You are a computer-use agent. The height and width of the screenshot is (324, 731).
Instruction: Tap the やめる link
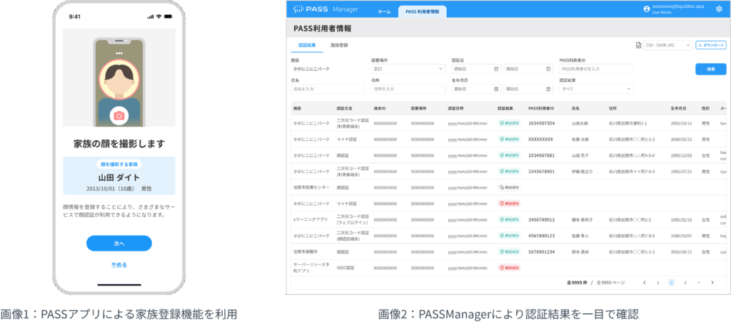(119, 264)
